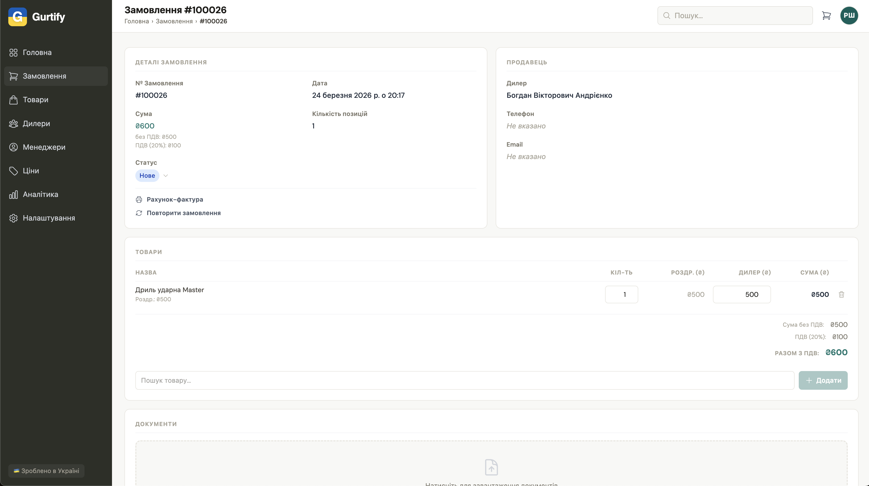The width and height of the screenshot is (869, 486).
Task: Click the Пошук товару search field
Action: click(465, 380)
